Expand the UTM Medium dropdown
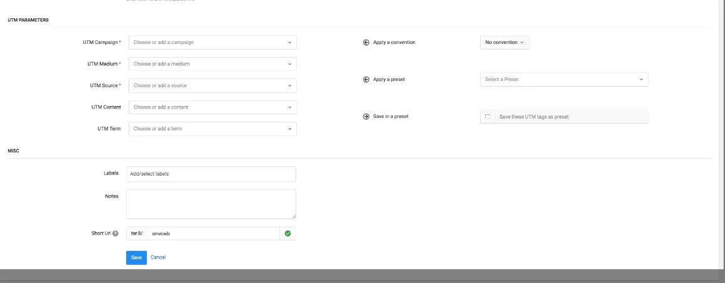 click(212, 64)
